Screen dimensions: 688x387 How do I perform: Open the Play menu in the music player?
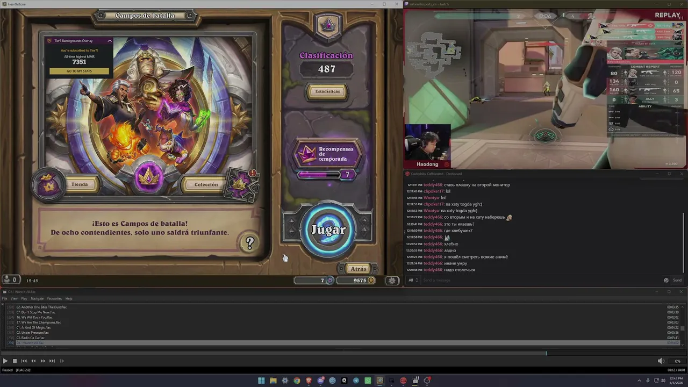[x=24, y=298]
